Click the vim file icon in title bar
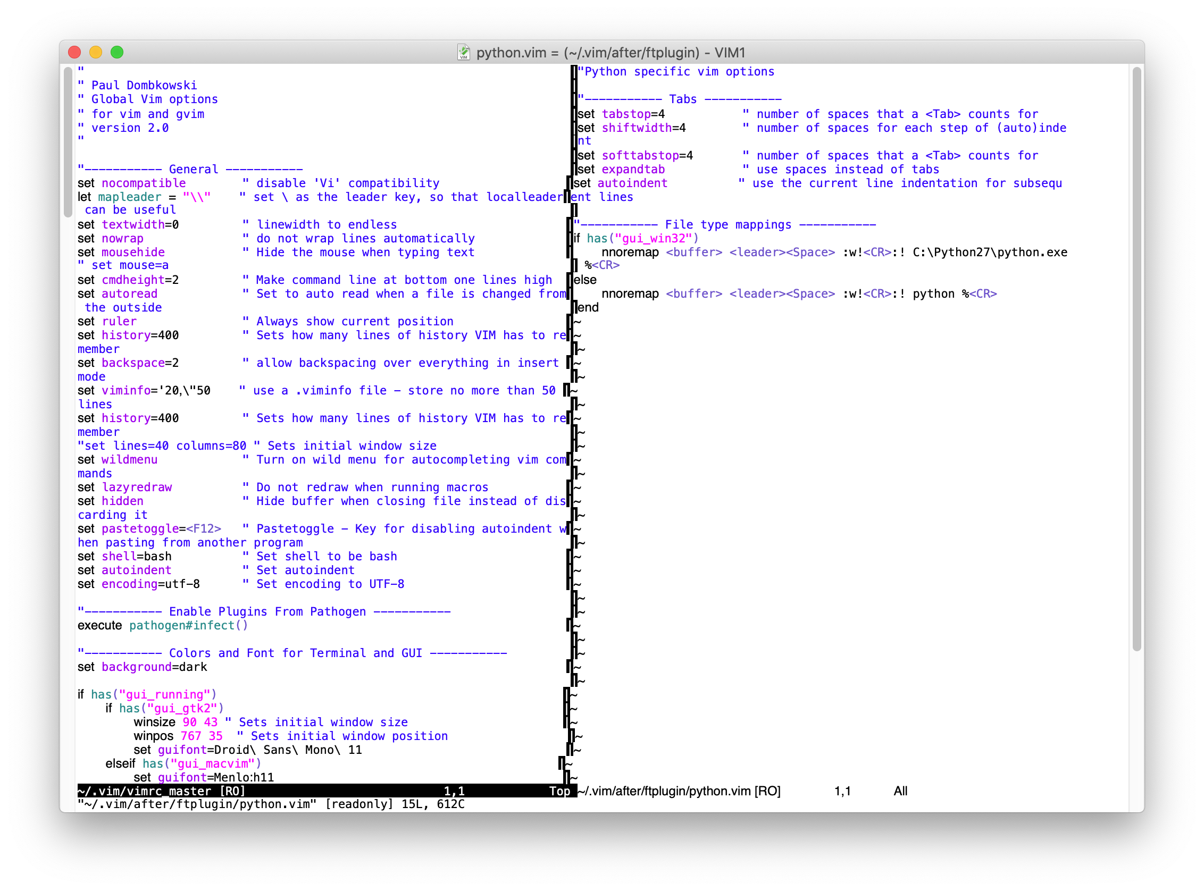The image size is (1204, 891). pyautogui.click(x=464, y=52)
